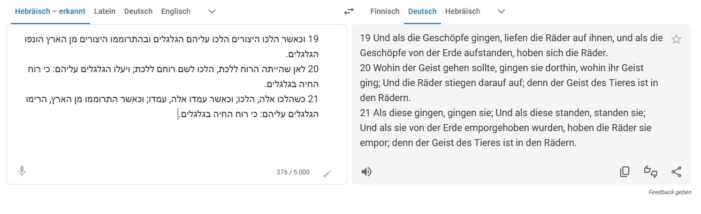Click the Feedback geben link
This screenshot has width=701, height=214.
[x=669, y=192]
